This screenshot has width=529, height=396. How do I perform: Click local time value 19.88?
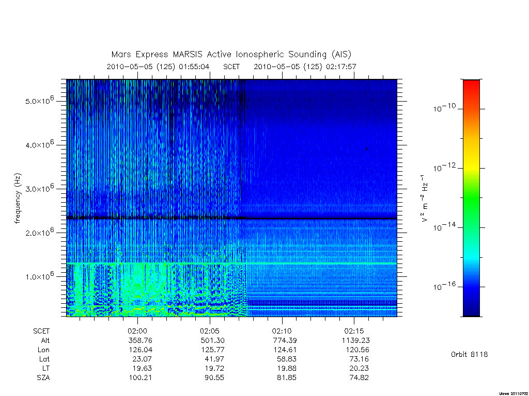click(287, 368)
